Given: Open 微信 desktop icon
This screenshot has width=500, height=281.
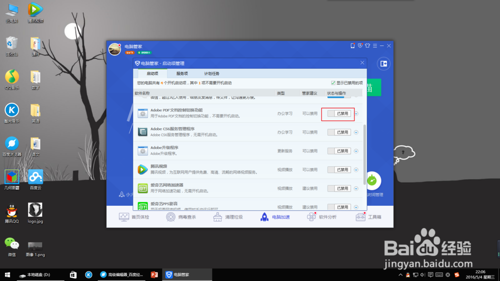Looking at the screenshot, I should [12, 247].
